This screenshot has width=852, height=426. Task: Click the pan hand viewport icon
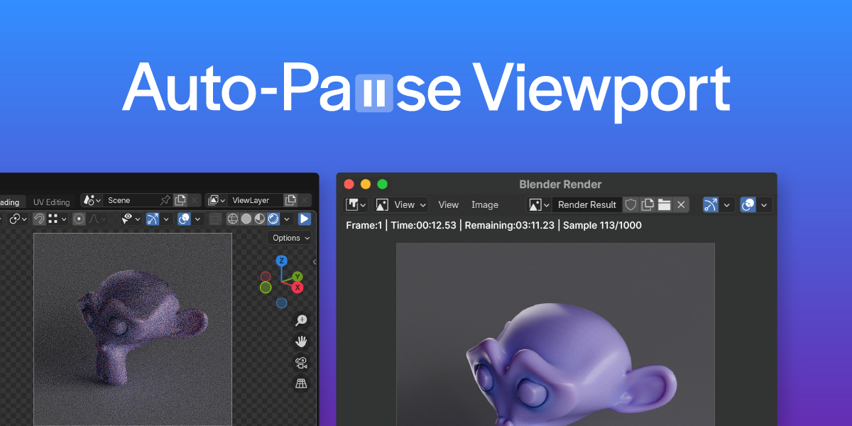coord(301,342)
